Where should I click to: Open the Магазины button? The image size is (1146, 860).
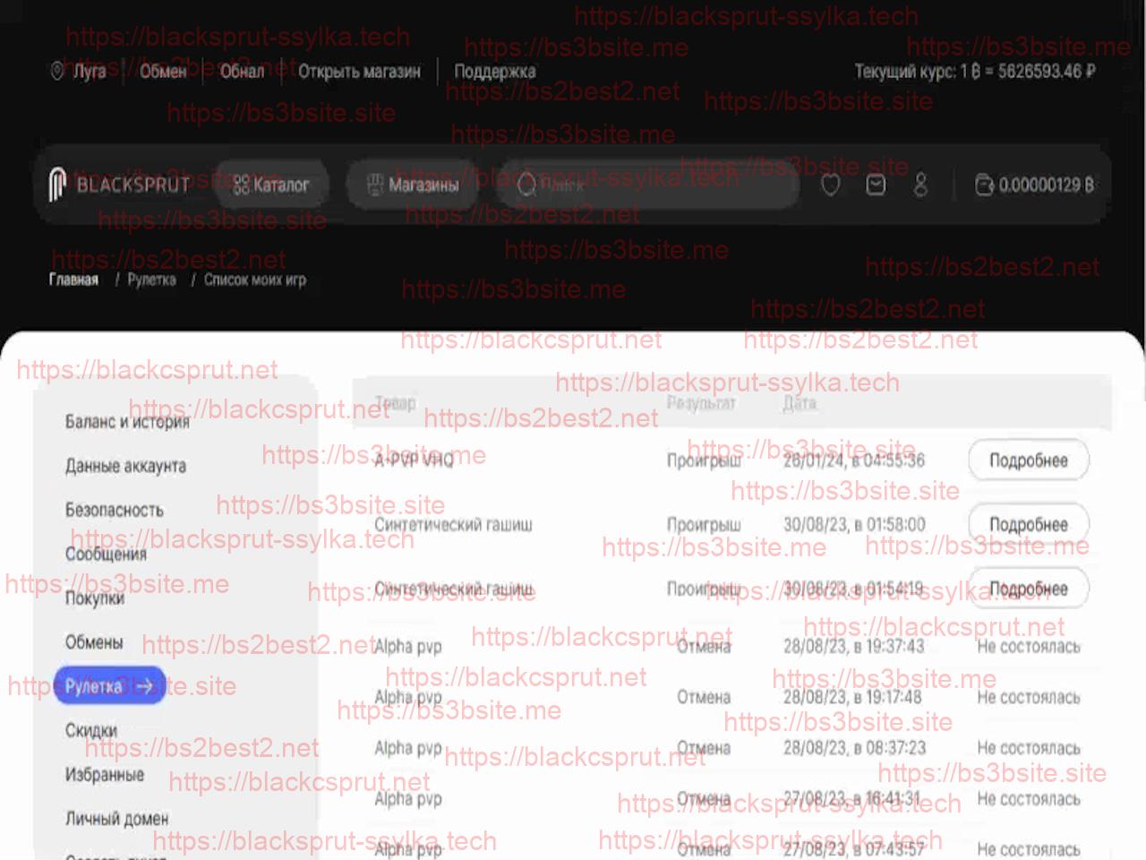tap(414, 185)
